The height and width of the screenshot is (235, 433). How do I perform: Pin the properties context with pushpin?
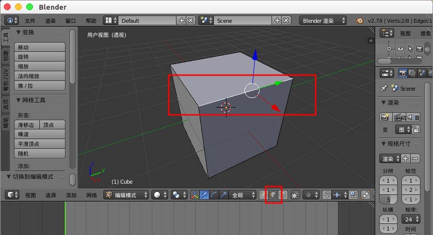(384, 88)
